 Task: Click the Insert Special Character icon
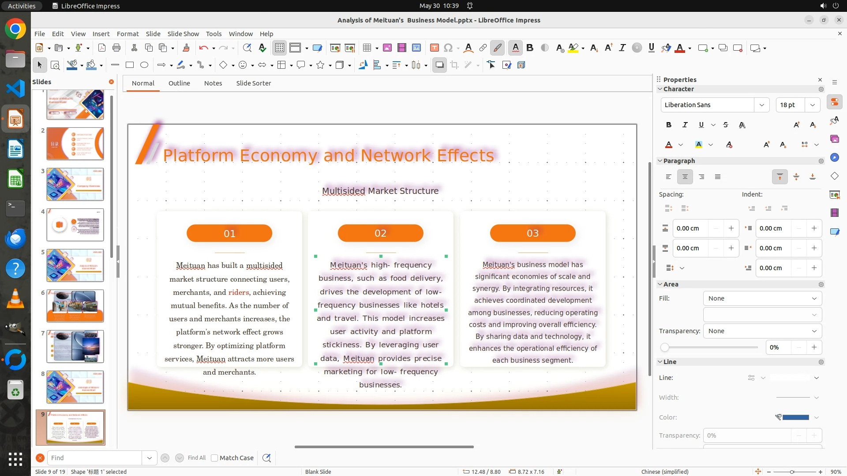(448, 48)
